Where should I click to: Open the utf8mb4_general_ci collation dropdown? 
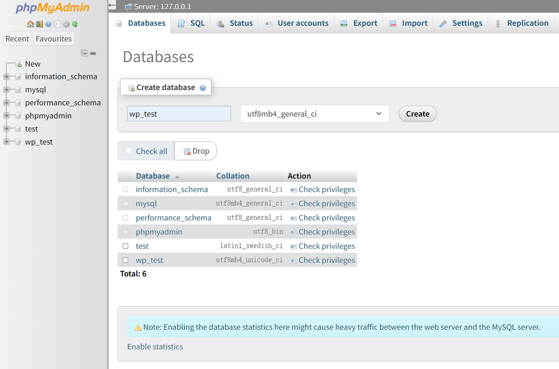(x=315, y=114)
